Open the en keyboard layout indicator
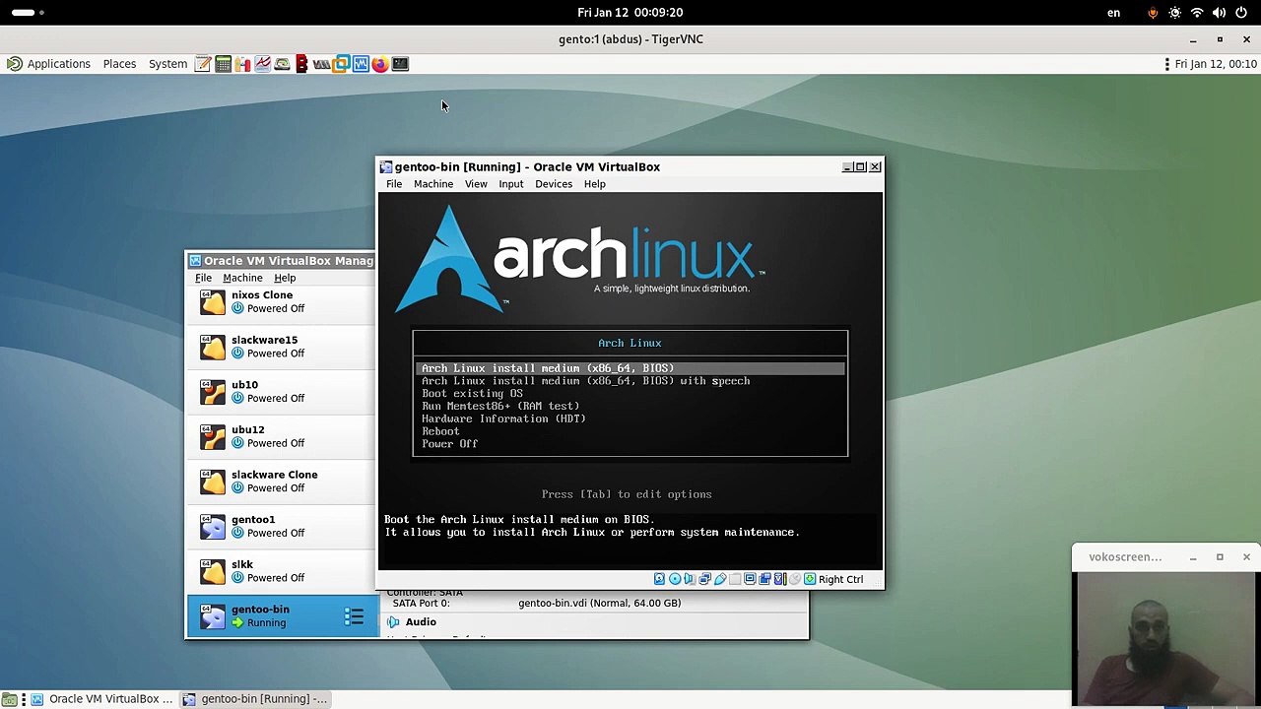Image resolution: width=1261 pixels, height=709 pixels. pyautogui.click(x=1113, y=13)
